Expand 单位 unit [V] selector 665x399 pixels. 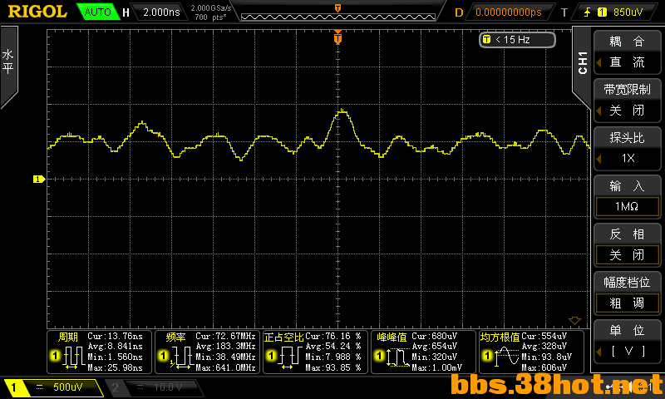627,351
